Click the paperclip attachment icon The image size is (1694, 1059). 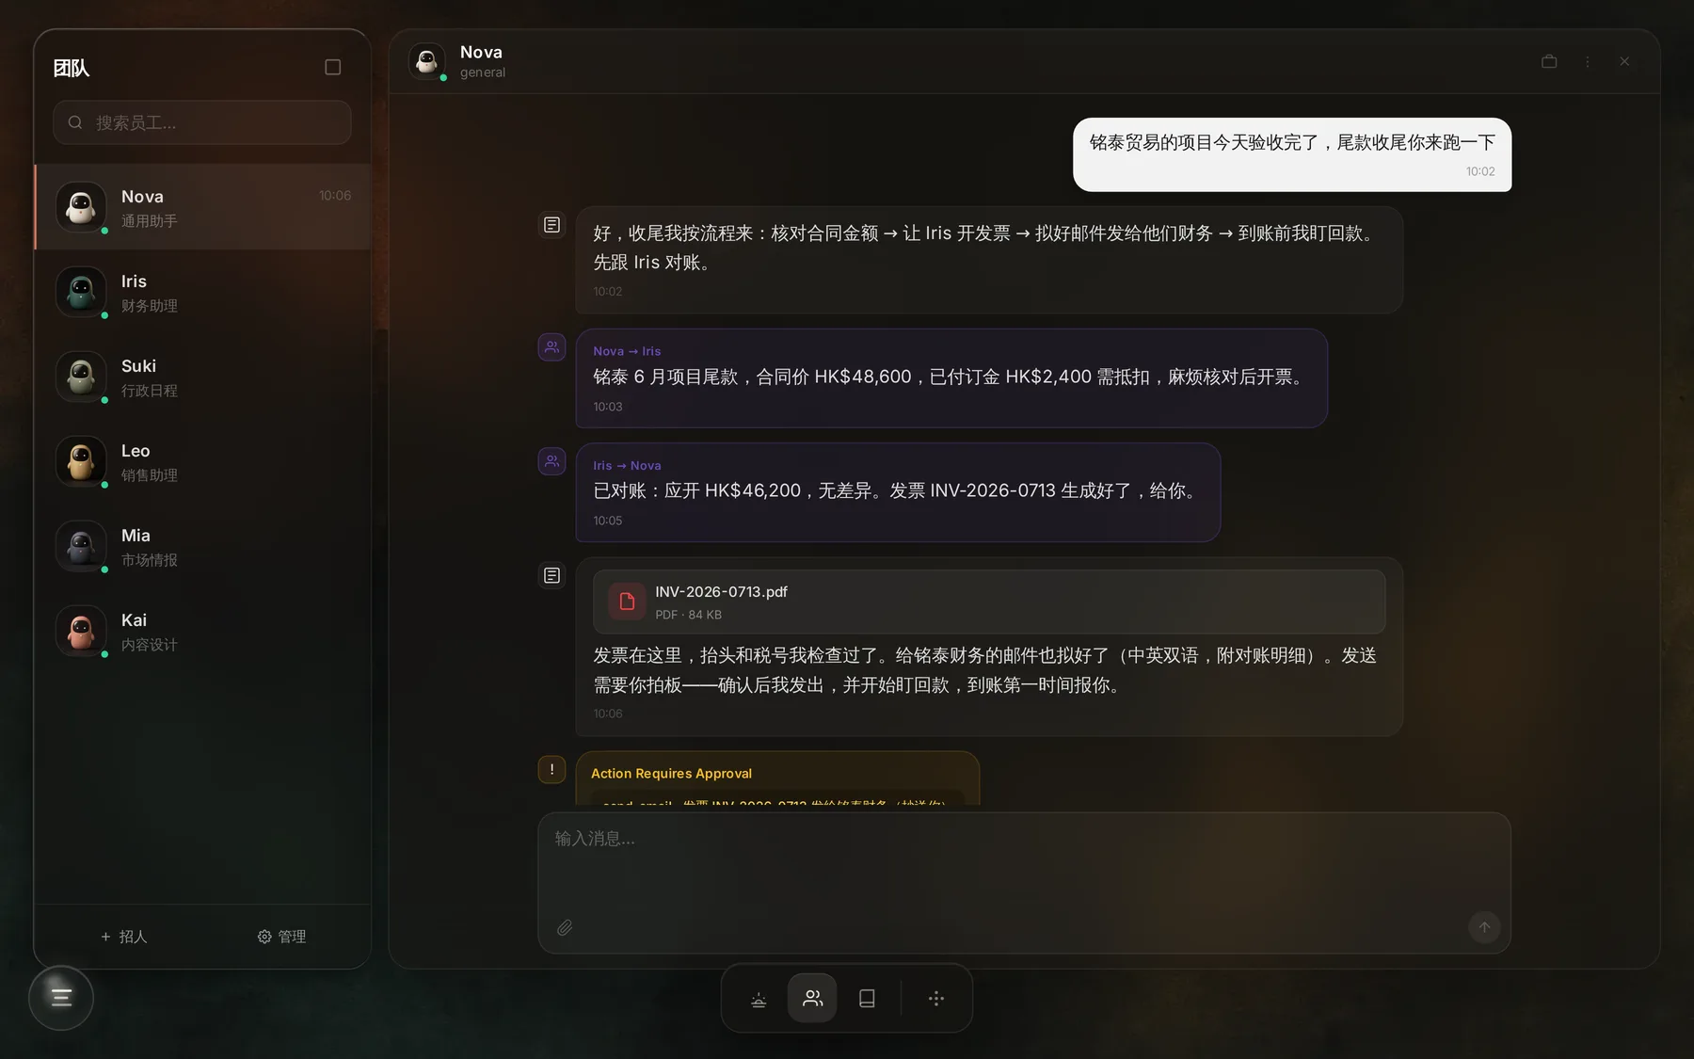click(x=565, y=927)
